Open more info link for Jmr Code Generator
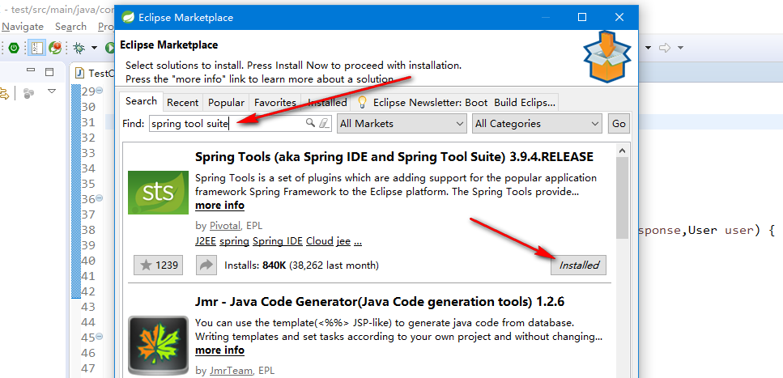 tap(219, 350)
